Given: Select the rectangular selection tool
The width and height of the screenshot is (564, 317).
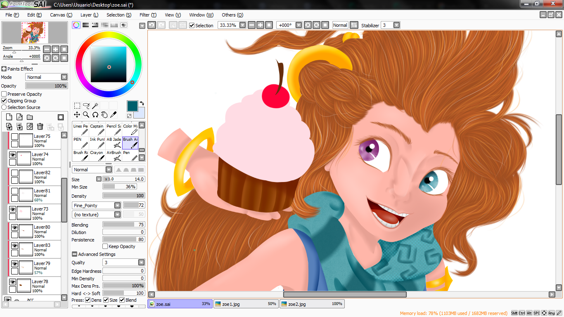Looking at the screenshot, I should (x=77, y=106).
